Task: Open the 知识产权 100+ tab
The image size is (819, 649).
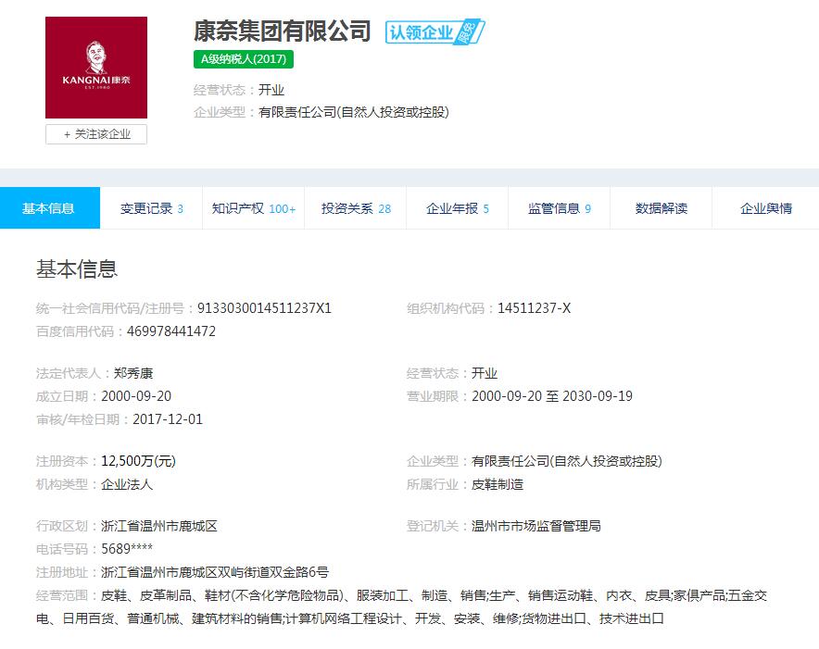Action: click(253, 208)
